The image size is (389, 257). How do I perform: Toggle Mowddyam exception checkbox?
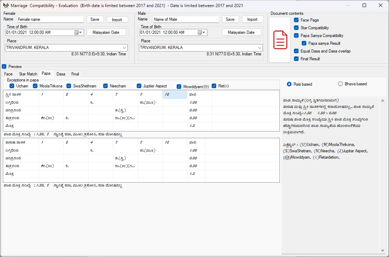coord(179,87)
